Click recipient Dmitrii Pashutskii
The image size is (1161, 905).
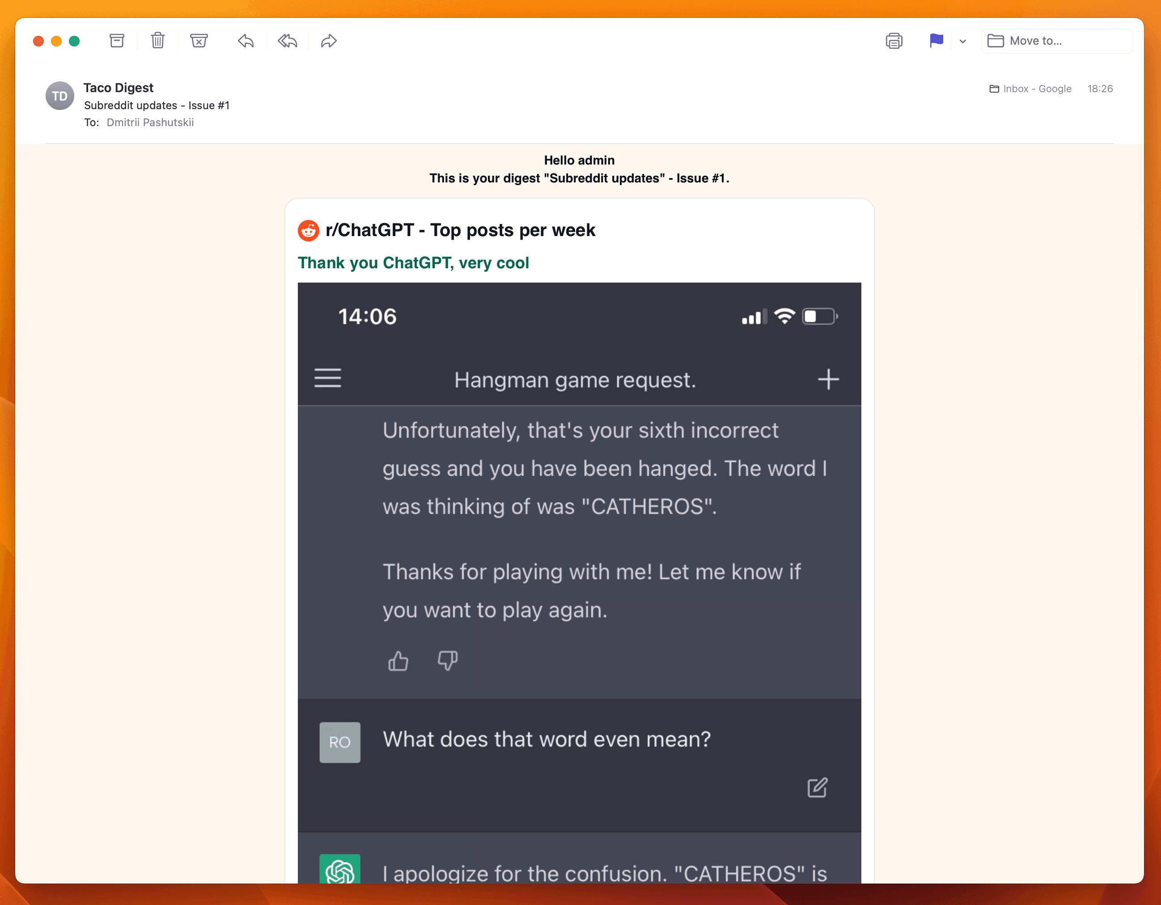point(150,123)
